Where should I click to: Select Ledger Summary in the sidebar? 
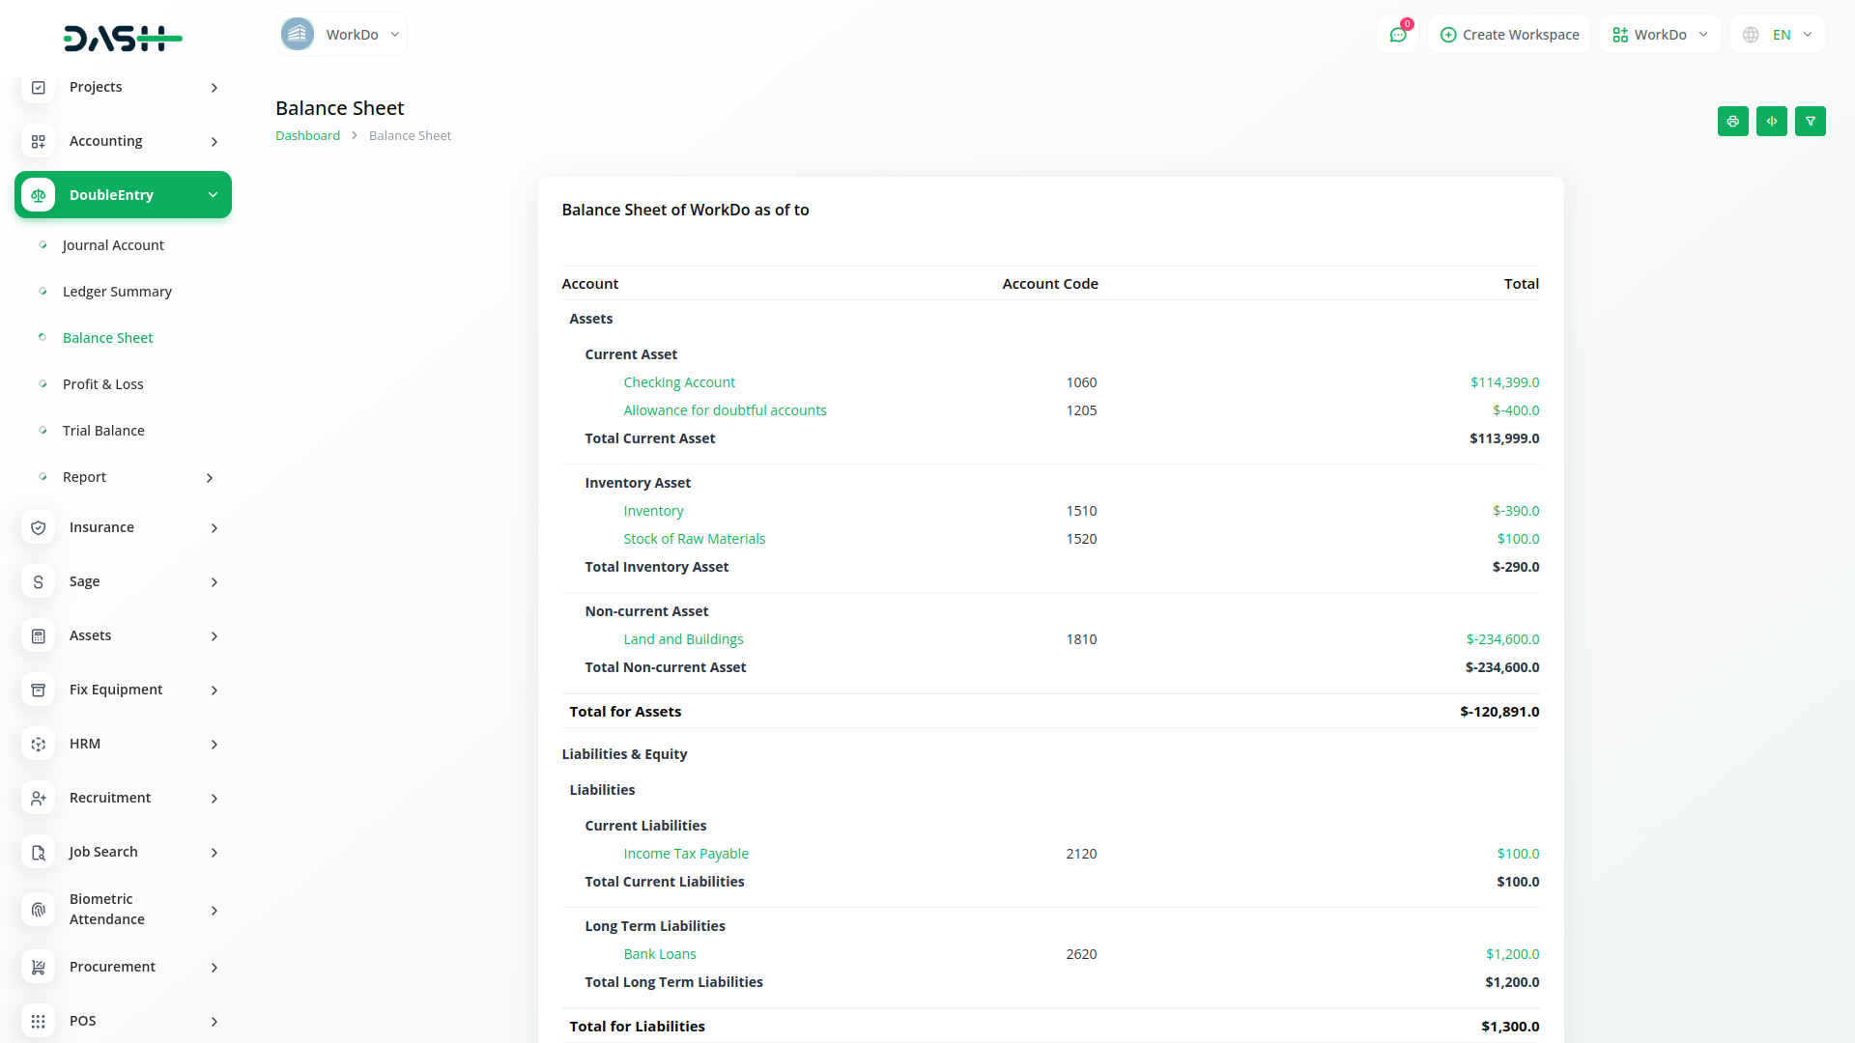pos(117,292)
